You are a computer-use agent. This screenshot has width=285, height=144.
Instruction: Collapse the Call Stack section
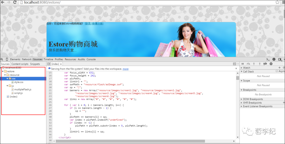[241, 71]
